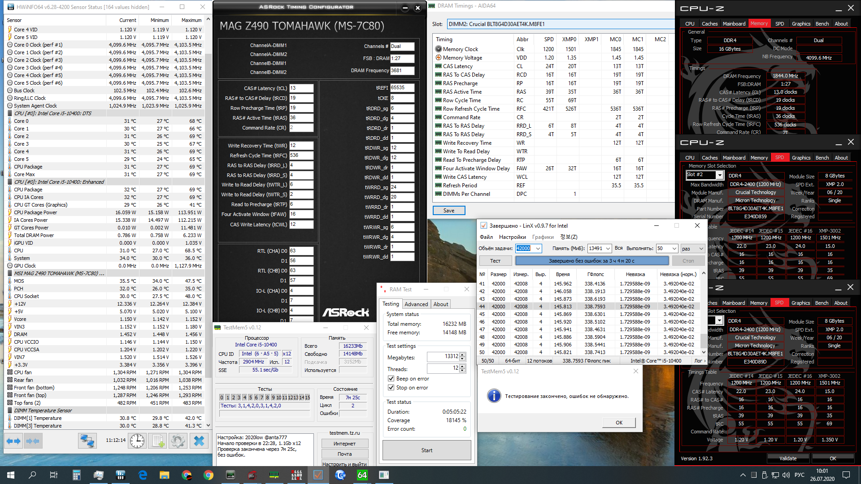Screen dimensions: 861x484
Task: Open Calculator icon in taskbar
Action: (76, 475)
